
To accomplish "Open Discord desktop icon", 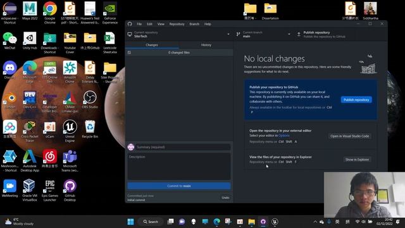I will (10, 70).
